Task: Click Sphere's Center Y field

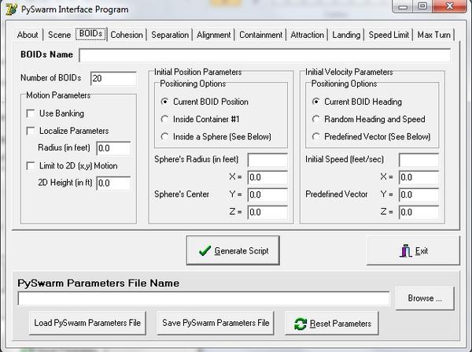Action: [267, 195]
